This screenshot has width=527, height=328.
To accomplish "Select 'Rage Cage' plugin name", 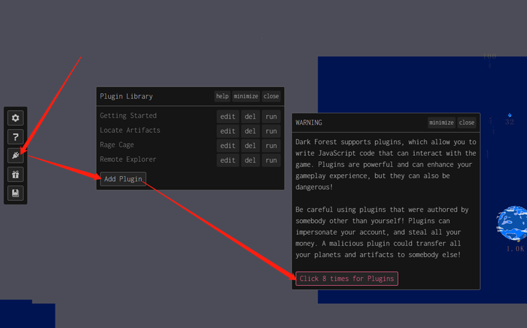I will [116, 145].
